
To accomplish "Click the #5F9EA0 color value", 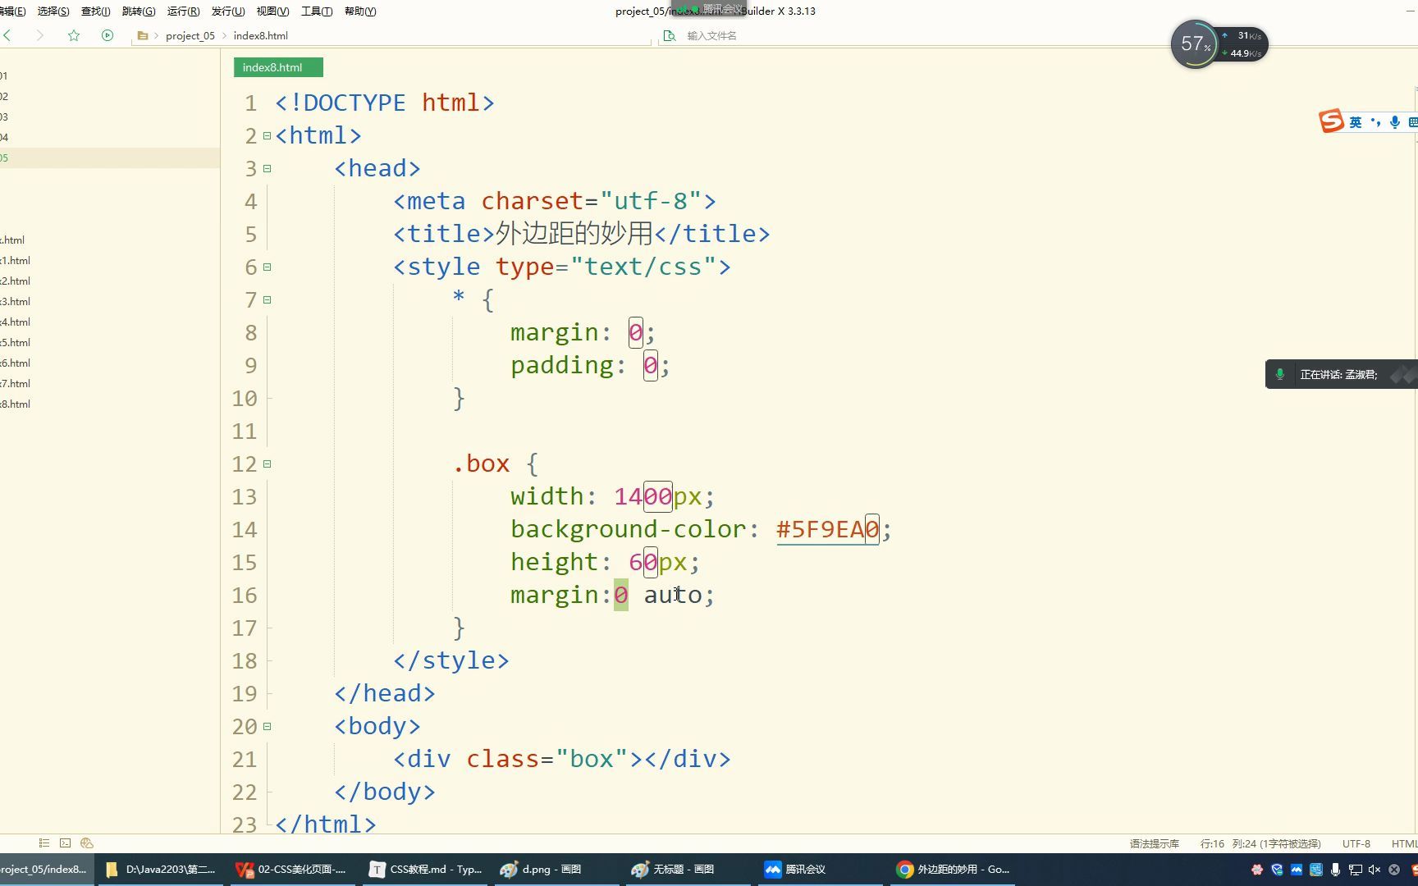I will pos(828,529).
